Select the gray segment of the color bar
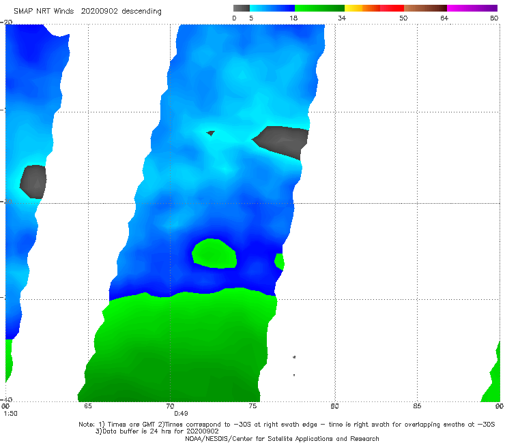 241,8
